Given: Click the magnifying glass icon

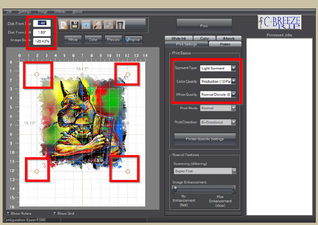Looking at the screenshot, I should (x=97, y=25).
